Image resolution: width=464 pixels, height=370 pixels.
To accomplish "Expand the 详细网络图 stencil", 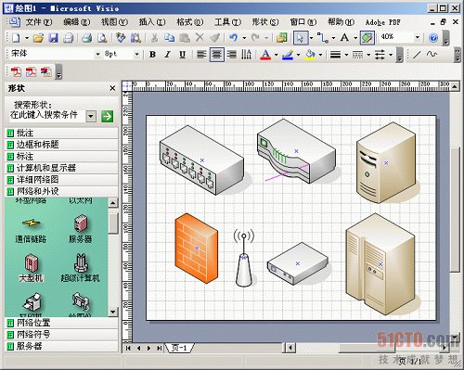I will tap(61, 180).
